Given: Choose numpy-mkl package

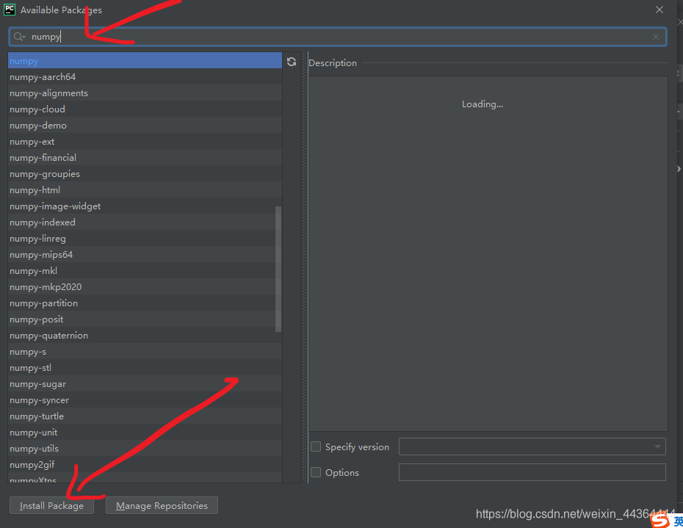Looking at the screenshot, I should pyautogui.click(x=145, y=270).
